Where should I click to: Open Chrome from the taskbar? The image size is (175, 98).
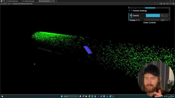click(89, 96)
